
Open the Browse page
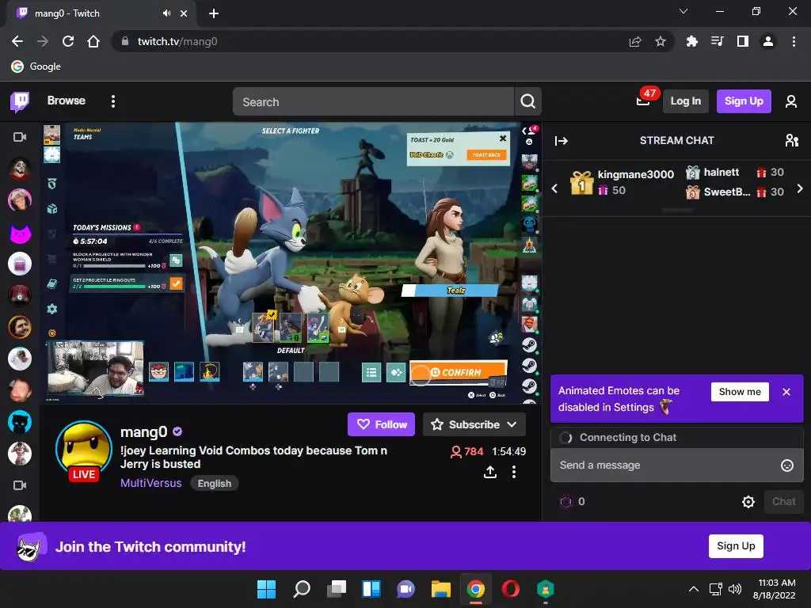coord(67,101)
